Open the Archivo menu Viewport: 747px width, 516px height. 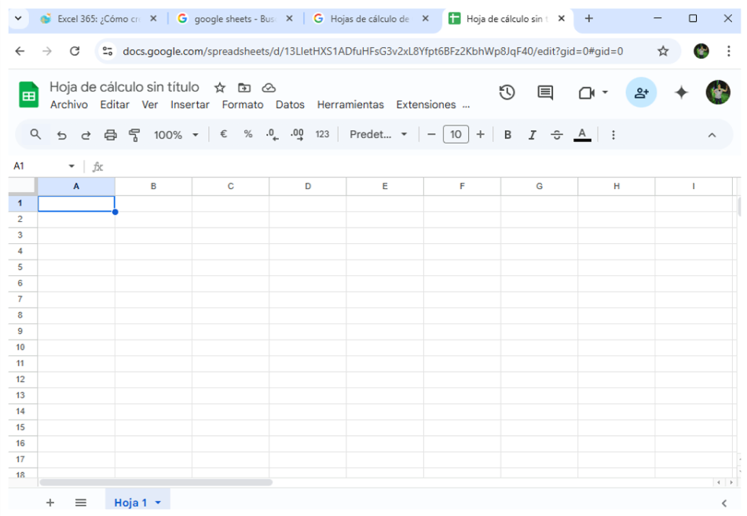pyautogui.click(x=69, y=105)
